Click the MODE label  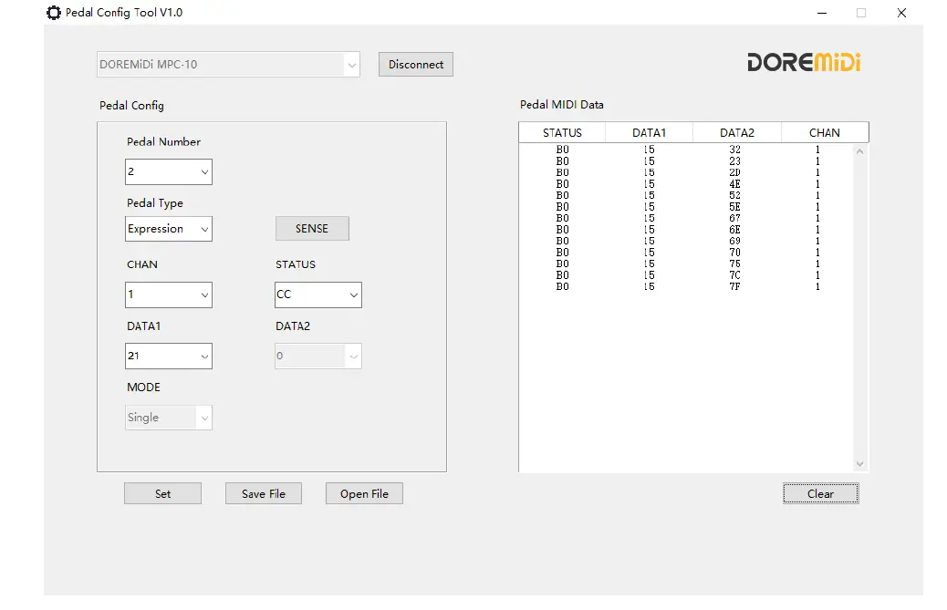[144, 388]
